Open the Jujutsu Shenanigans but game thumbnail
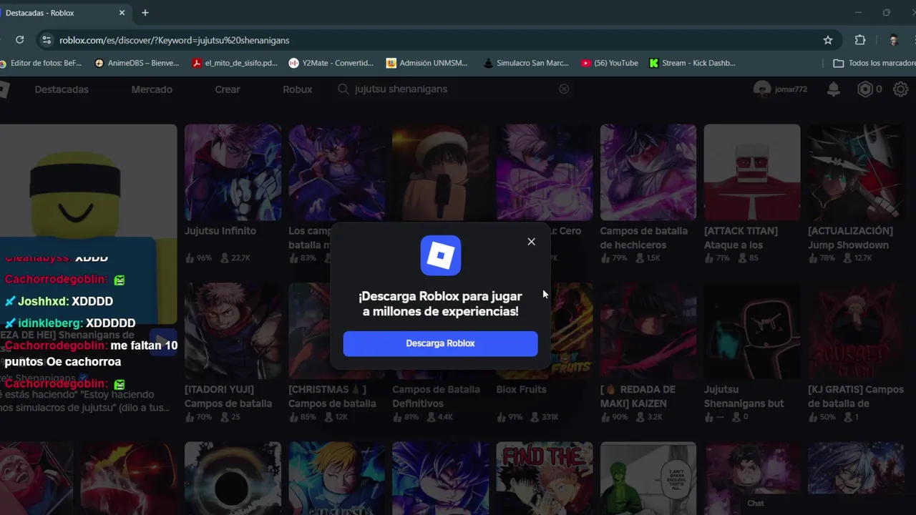The height and width of the screenshot is (515, 916). pos(752,331)
